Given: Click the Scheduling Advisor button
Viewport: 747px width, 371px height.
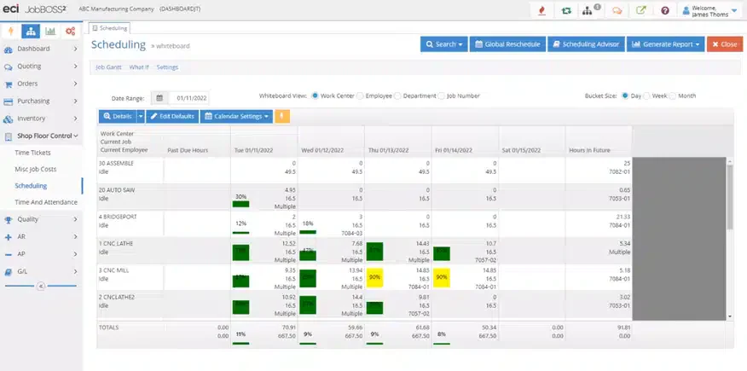Looking at the screenshot, I should point(586,44).
